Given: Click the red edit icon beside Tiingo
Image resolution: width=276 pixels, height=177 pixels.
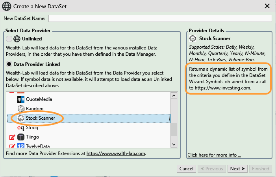Looking at the screenshot, I should click(x=12, y=137).
